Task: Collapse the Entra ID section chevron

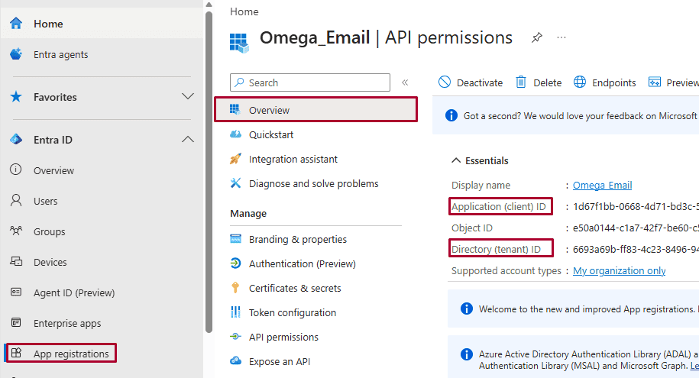Action: (x=188, y=139)
